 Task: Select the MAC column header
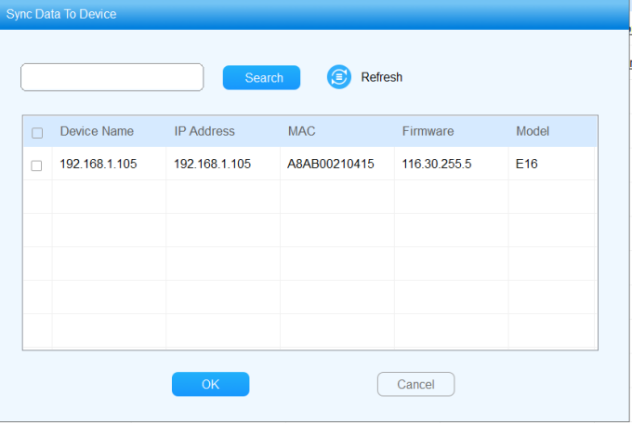point(302,131)
